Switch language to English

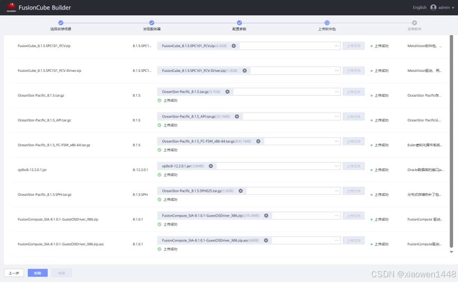[419, 8]
